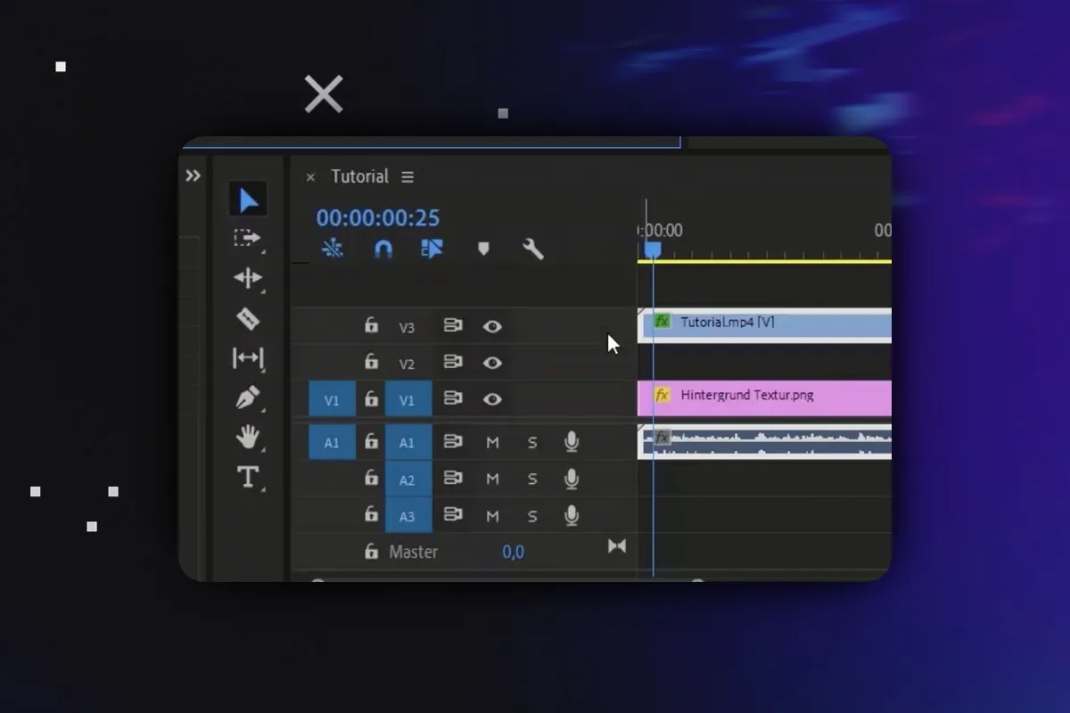The width and height of the screenshot is (1070, 713).
Task: Mute audio track A3
Action: coord(492,515)
